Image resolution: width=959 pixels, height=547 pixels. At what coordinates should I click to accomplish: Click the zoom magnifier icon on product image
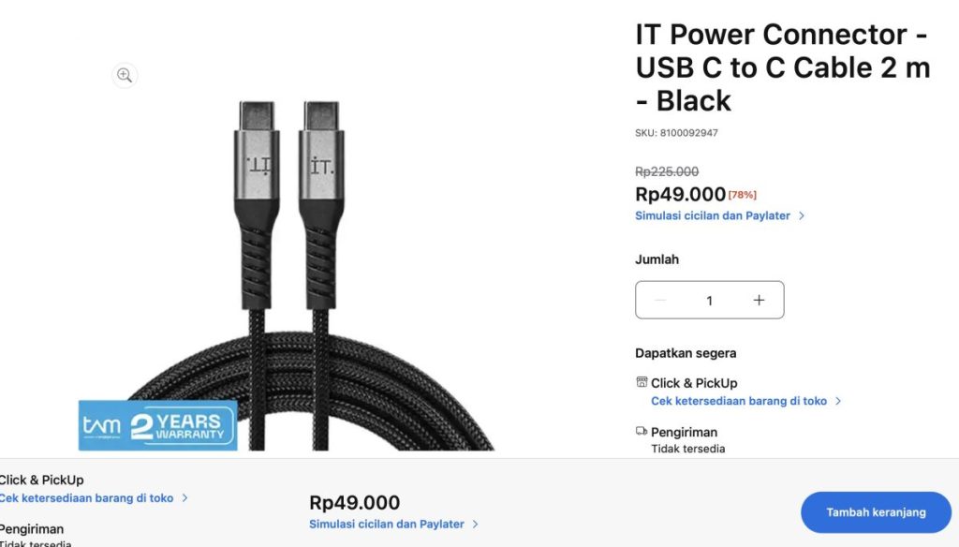coord(125,76)
